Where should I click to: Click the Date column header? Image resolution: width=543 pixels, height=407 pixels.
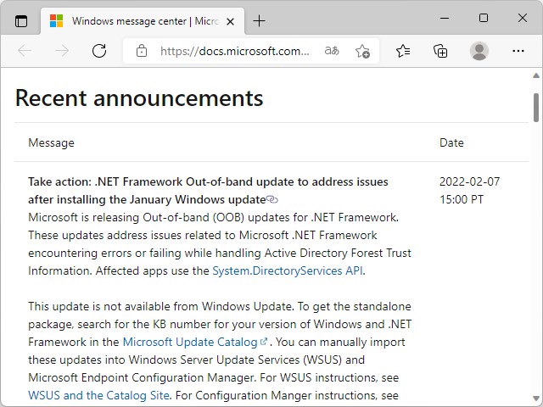coord(451,142)
